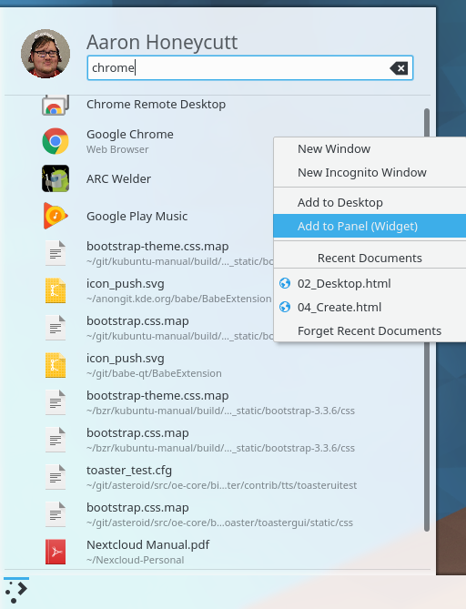Click "icon_push.svg" under ~/git/babe-qt/BabeExtension

125,359
